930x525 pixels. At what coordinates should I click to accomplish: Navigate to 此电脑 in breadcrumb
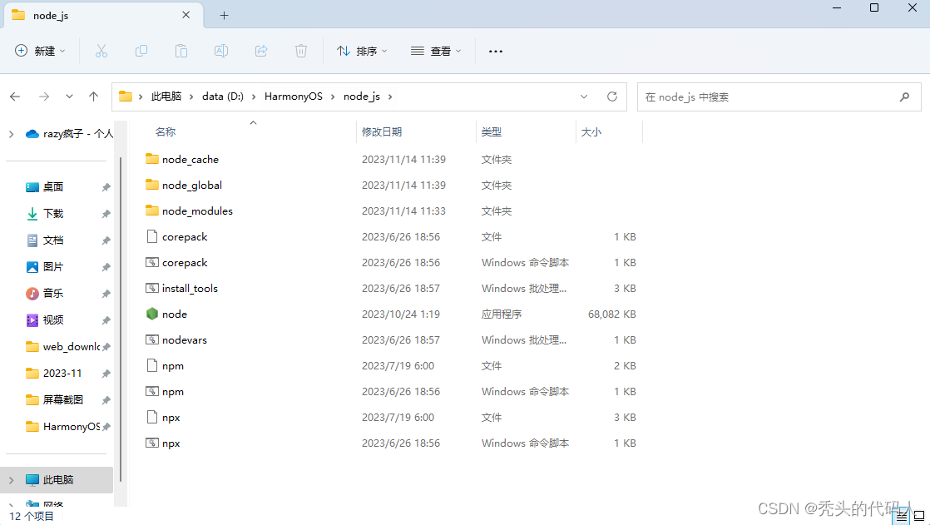tap(166, 97)
